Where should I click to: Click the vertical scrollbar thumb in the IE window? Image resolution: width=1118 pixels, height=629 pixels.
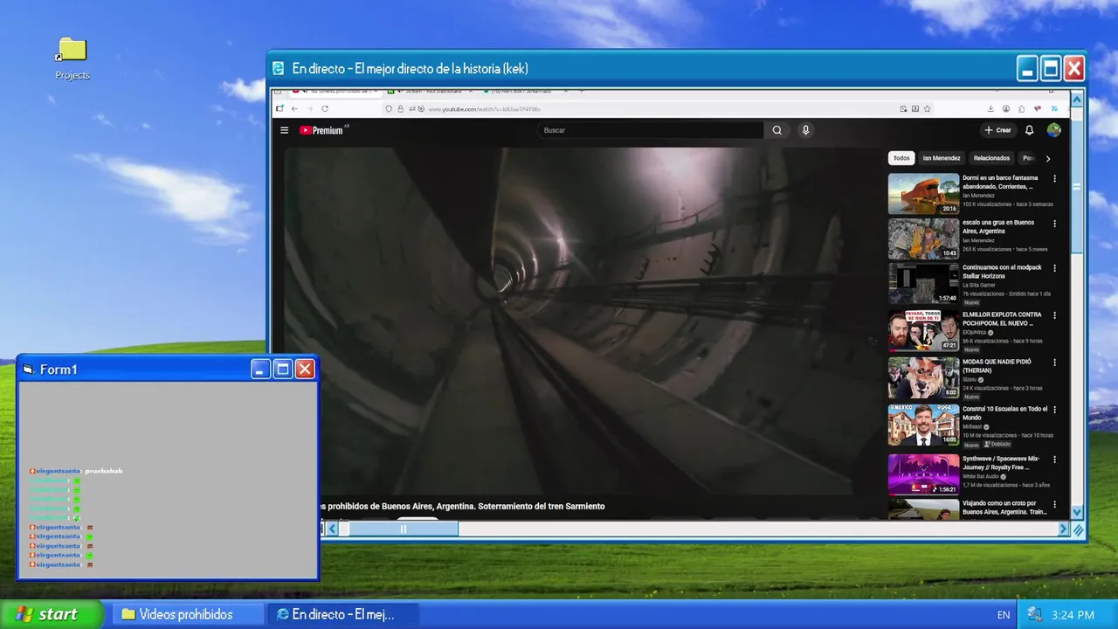1077,187
